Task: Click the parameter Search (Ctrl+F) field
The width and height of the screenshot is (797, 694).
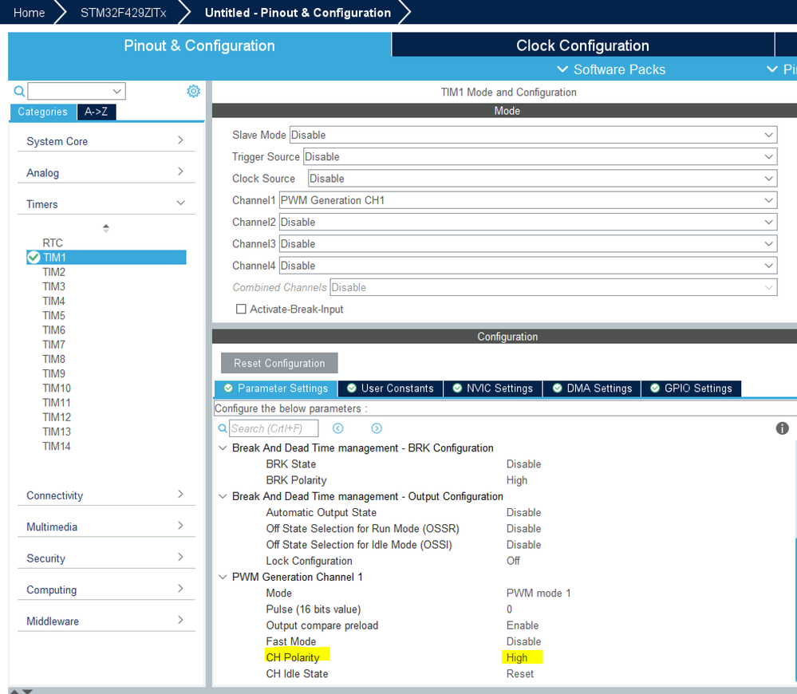Action: point(274,428)
